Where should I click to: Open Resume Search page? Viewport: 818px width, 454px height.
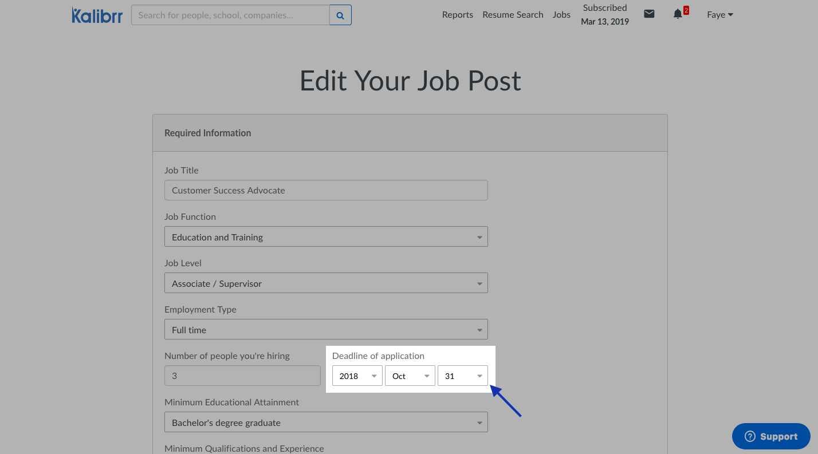pyautogui.click(x=513, y=15)
